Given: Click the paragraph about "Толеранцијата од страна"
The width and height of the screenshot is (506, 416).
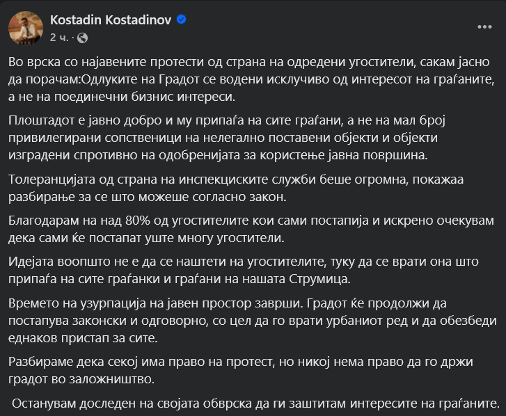Looking at the screenshot, I should coord(251,189).
